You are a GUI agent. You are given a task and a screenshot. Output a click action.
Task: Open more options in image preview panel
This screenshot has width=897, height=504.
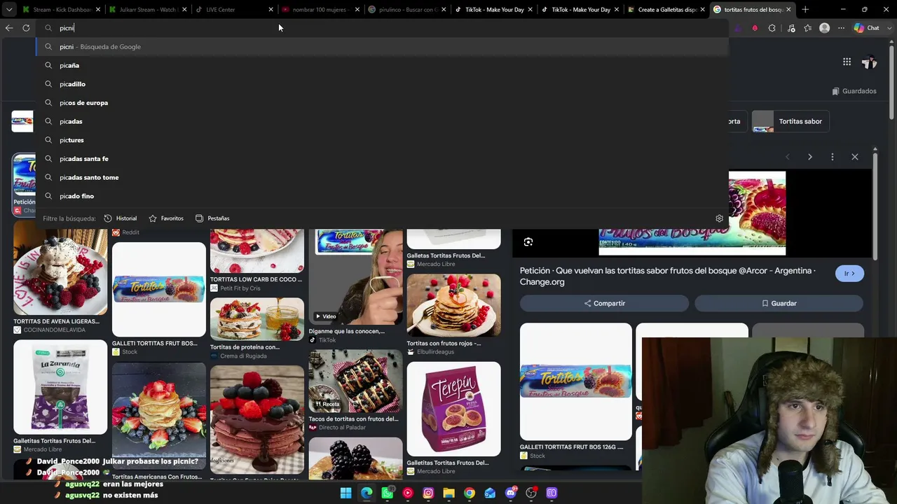833,157
